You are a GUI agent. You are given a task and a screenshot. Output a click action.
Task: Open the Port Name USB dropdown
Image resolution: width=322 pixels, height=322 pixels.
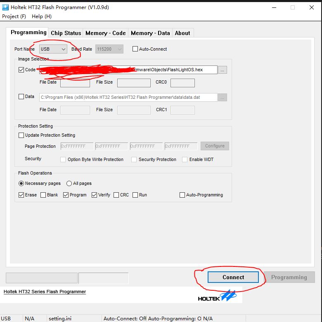pyautogui.click(x=53, y=49)
